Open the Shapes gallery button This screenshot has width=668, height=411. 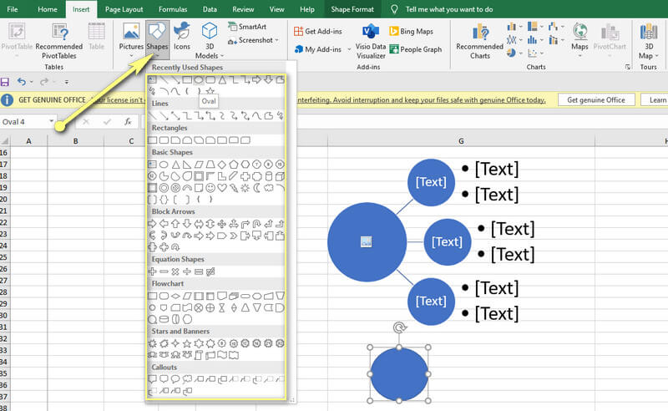pyautogui.click(x=157, y=38)
